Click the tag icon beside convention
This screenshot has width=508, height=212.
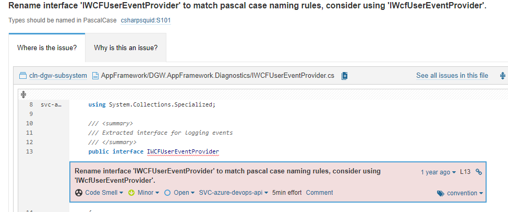[x=441, y=193]
